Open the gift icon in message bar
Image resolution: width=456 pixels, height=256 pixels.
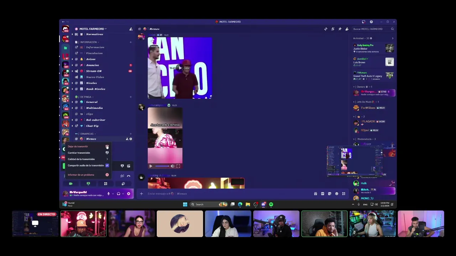click(x=315, y=194)
